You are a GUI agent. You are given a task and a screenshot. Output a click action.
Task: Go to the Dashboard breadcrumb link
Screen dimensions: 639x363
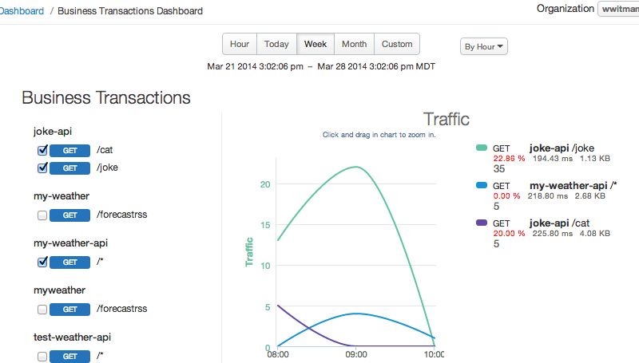click(x=22, y=11)
